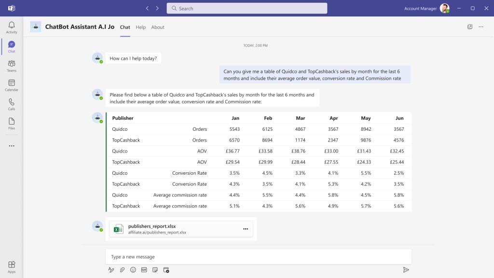
Task: Open the publishers_report.xlsx attachment
Action: pyautogui.click(x=181, y=229)
